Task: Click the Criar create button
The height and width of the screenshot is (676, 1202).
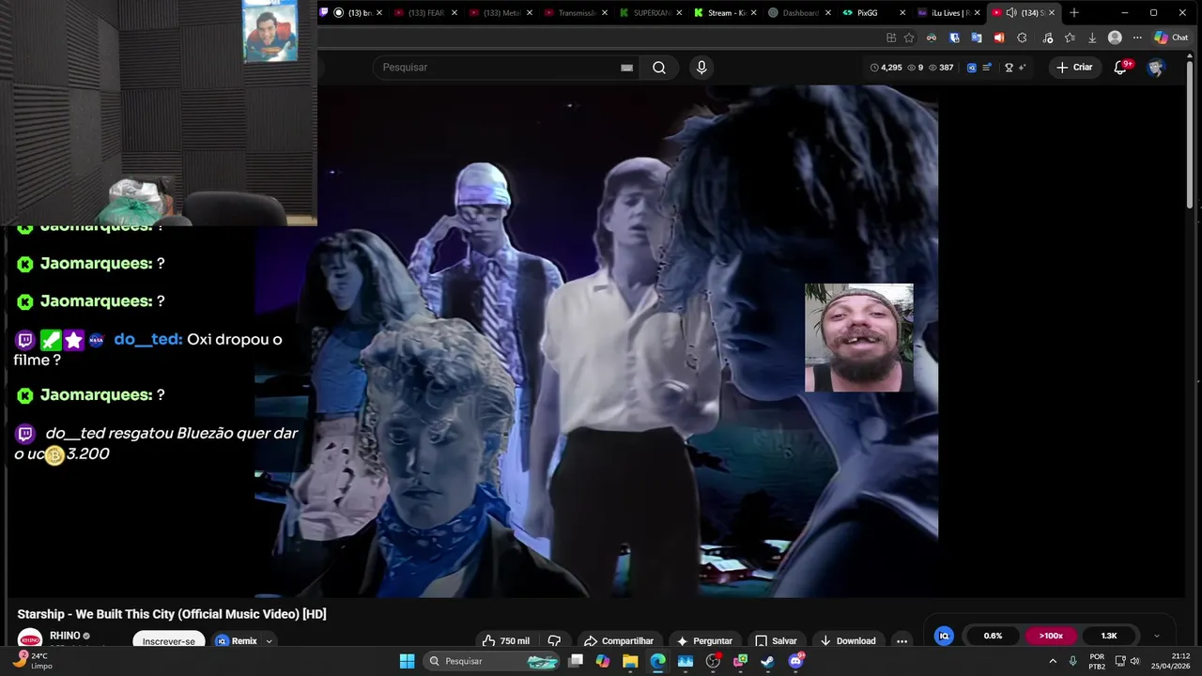Action: click(1074, 68)
